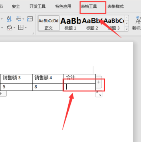Screen dimensions: 141x142
Task: Click the line spacing icon
Action: point(19,19)
